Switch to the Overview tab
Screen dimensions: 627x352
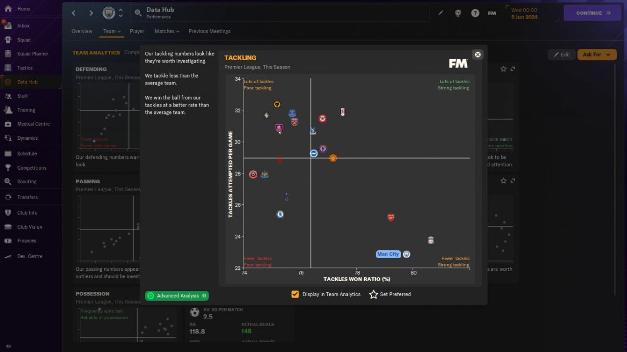click(82, 31)
